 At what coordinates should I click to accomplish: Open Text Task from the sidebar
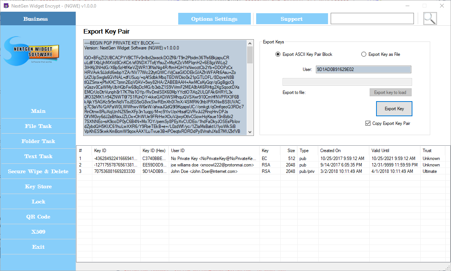[38, 156]
